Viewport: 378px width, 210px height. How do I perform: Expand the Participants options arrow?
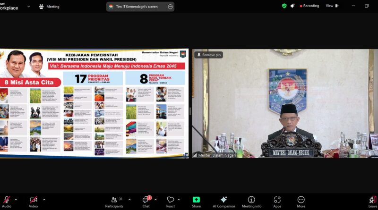pyautogui.click(x=129, y=200)
